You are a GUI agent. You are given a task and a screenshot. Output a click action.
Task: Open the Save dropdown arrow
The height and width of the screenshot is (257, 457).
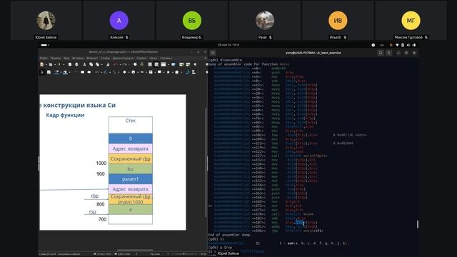coord(64,65)
